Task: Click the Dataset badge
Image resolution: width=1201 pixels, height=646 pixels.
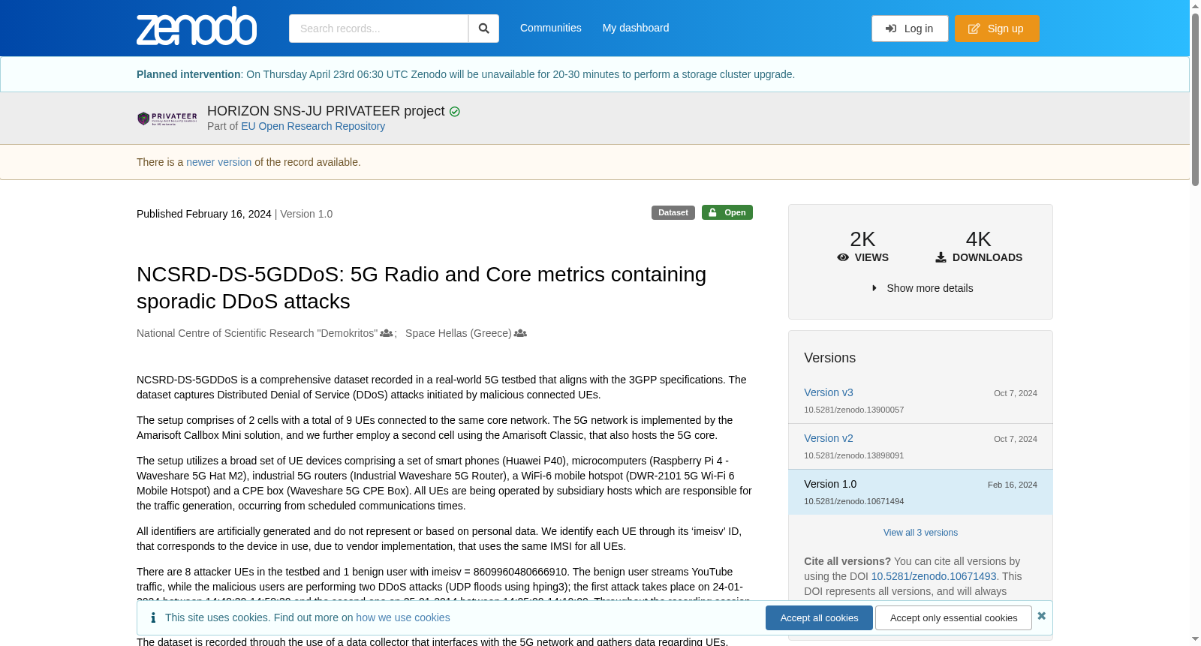Action: (673, 212)
